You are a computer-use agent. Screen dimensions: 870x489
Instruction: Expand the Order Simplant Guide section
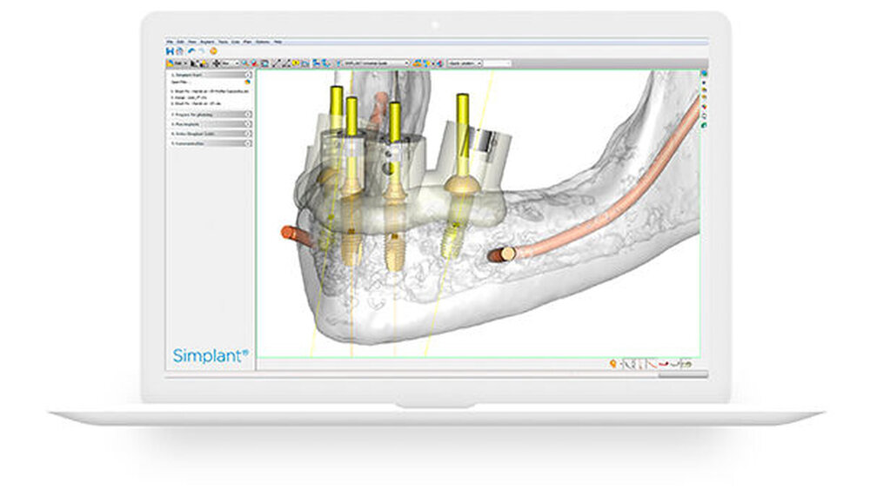pyautogui.click(x=247, y=134)
